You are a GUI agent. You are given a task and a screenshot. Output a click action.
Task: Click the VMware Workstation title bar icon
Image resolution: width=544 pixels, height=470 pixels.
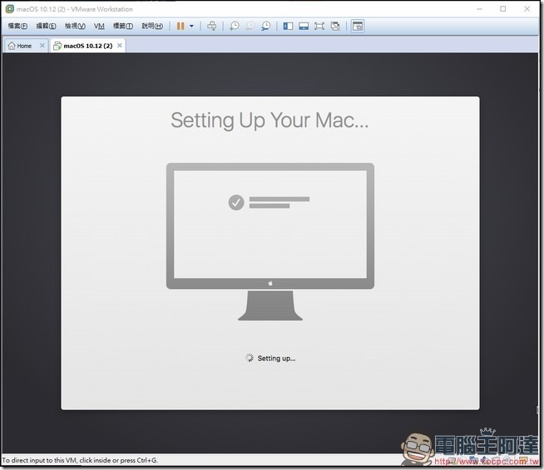[10, 9]
